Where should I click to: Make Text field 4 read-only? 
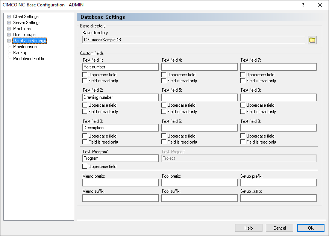click(164, 81)
